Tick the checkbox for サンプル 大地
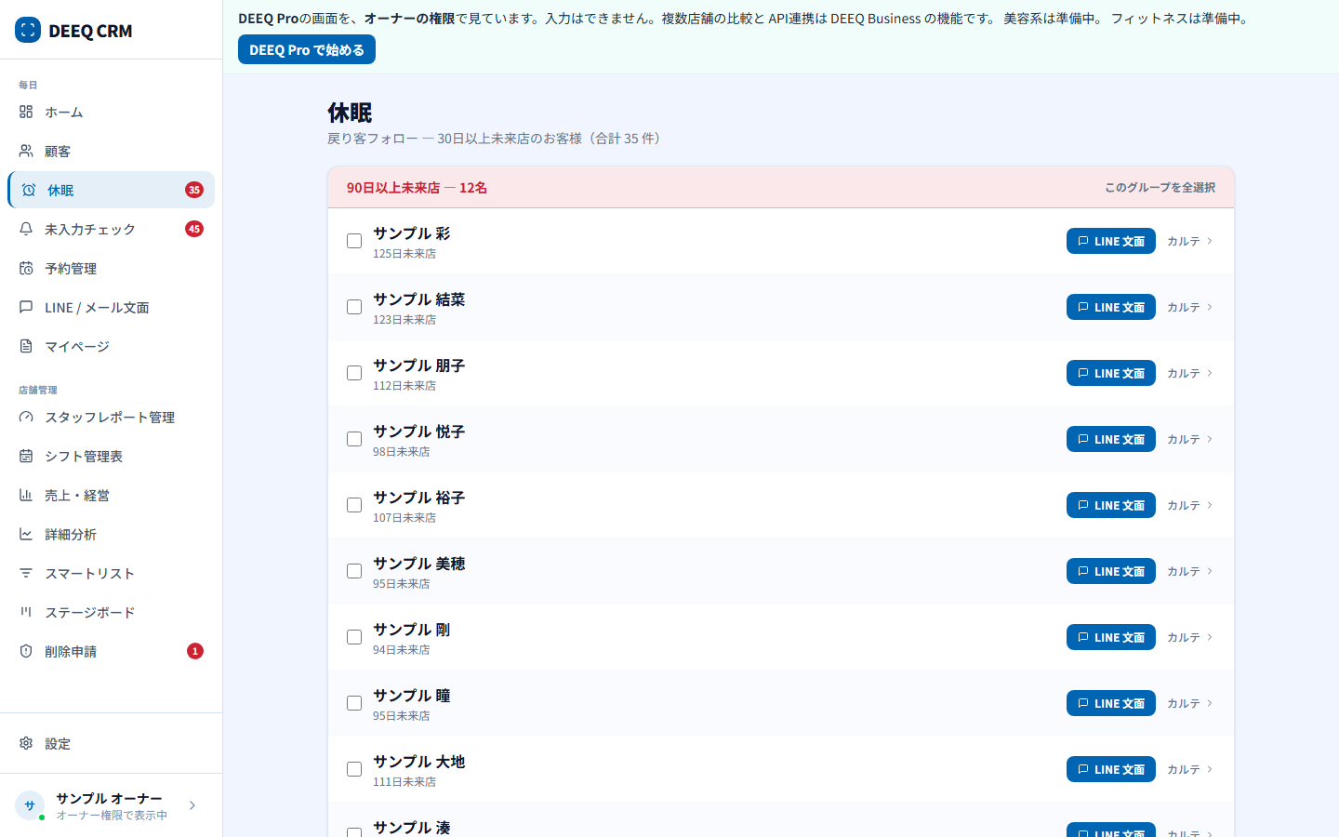This screenshot has width=1339, height=837. [354, 769]
